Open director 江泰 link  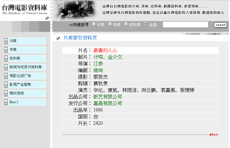click(x=98, y=64)
